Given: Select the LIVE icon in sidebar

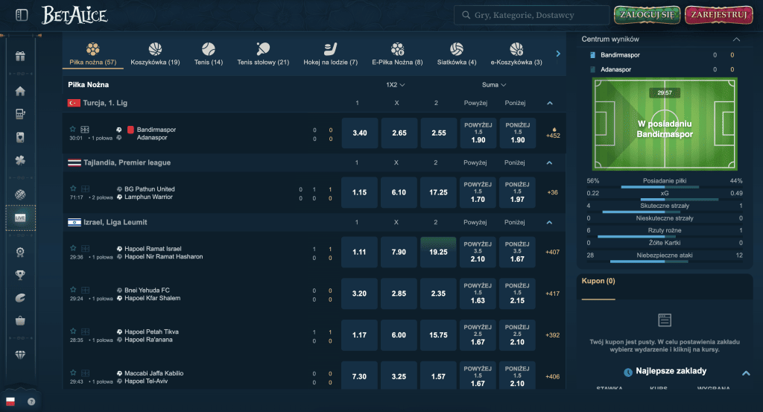Looking at the screenshot, I should [20, 218].
